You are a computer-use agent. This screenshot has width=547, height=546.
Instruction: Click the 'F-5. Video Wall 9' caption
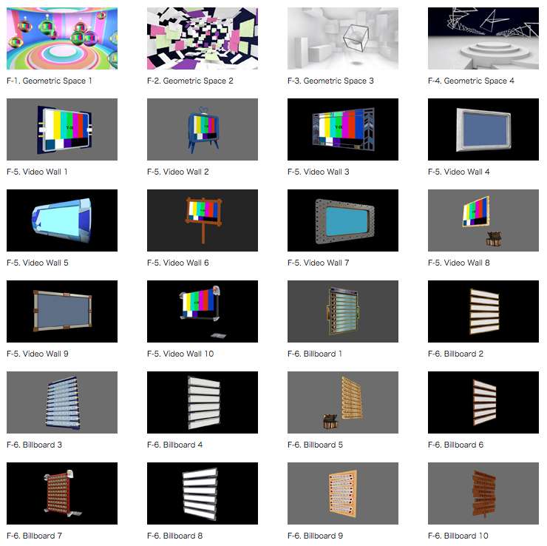[37, 354]
